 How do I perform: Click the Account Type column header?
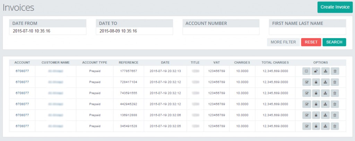pyautogui.click(x=95, y=63)
